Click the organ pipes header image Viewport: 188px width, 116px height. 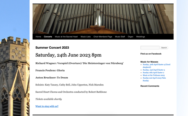[103, 19]
